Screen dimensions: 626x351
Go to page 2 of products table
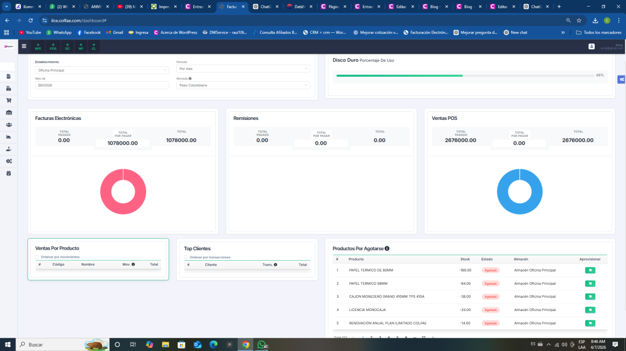tap(371, 337)
